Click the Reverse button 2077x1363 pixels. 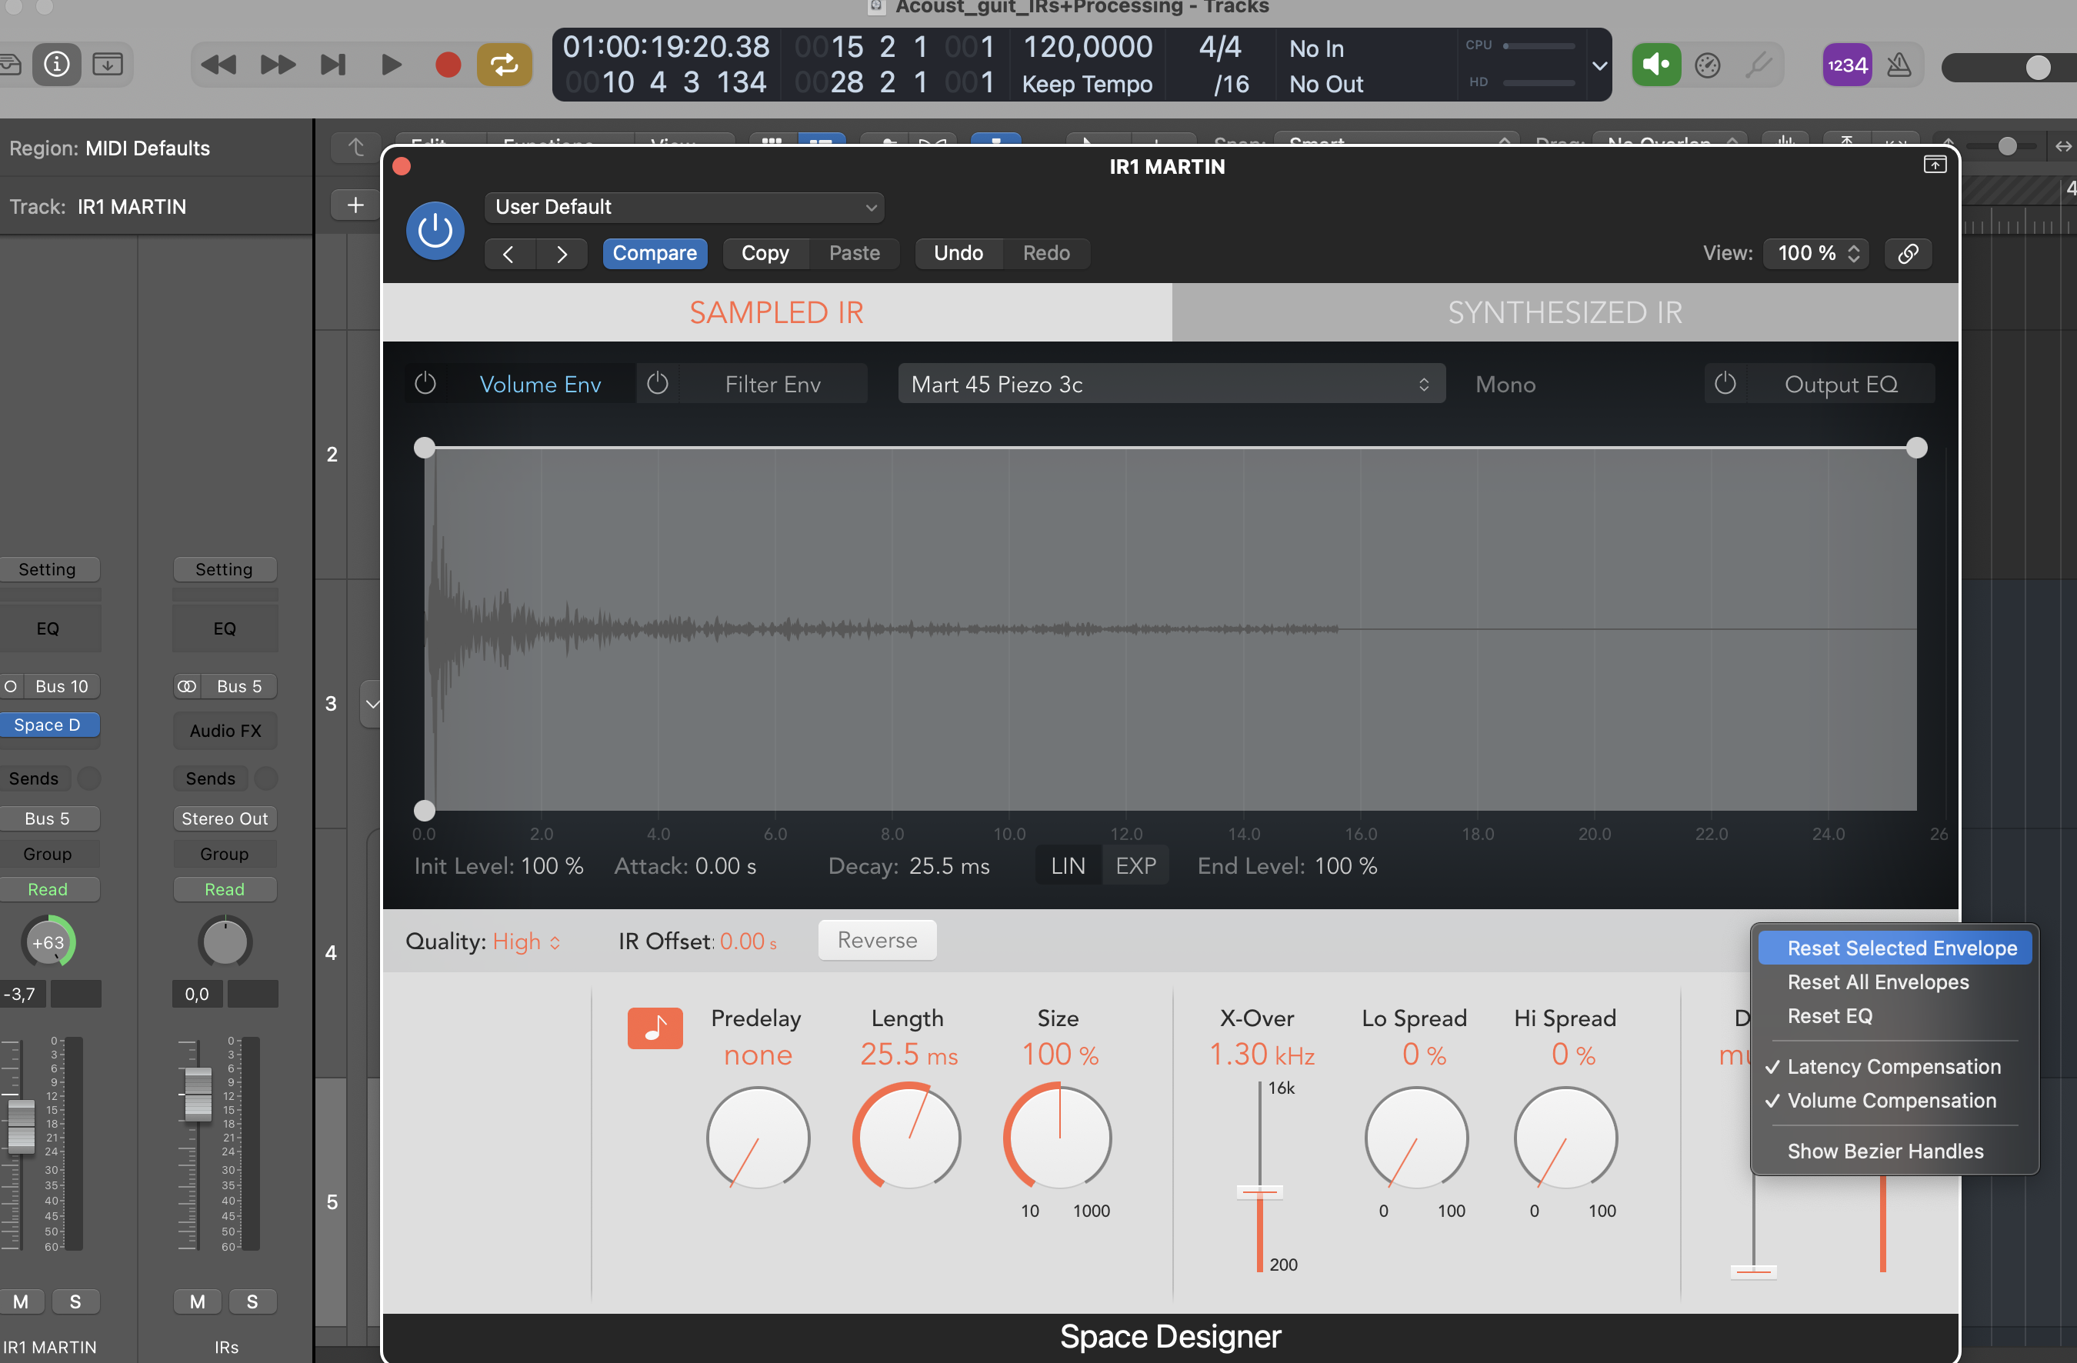point(877,940)
